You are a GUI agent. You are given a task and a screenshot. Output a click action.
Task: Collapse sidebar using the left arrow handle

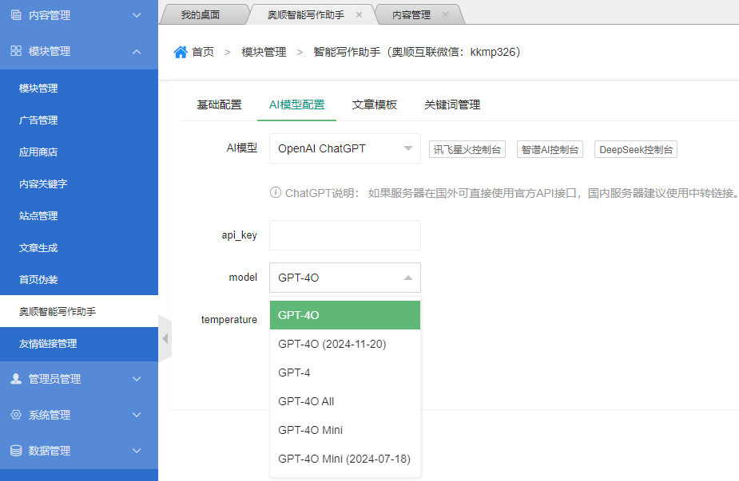point(165,338)
